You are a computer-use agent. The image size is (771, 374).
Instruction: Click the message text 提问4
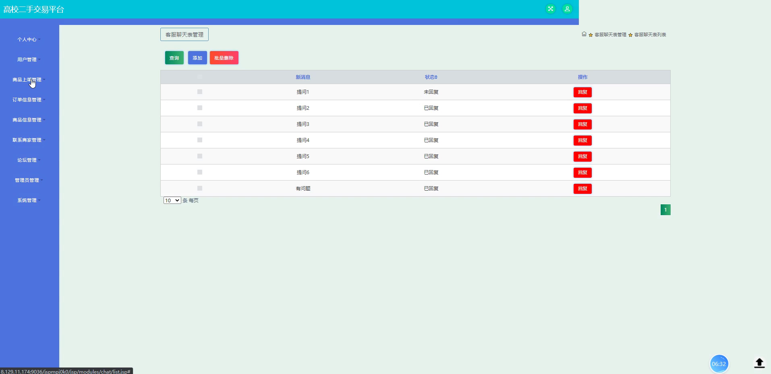point(303,140)
